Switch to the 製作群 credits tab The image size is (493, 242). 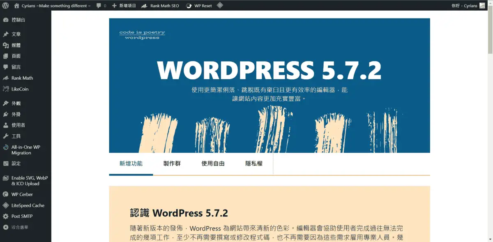[x=172, y=164]
